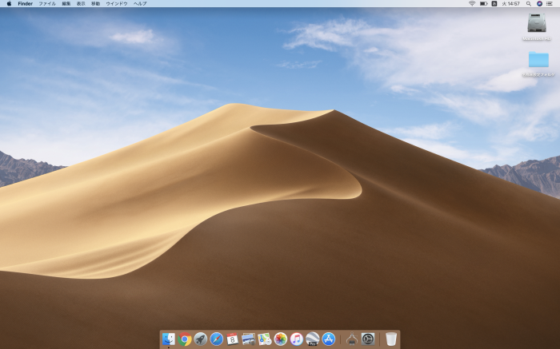This screenshot has width=560, height=349.
Task: Open the Trash in the Dock
Action: (391, 339)
